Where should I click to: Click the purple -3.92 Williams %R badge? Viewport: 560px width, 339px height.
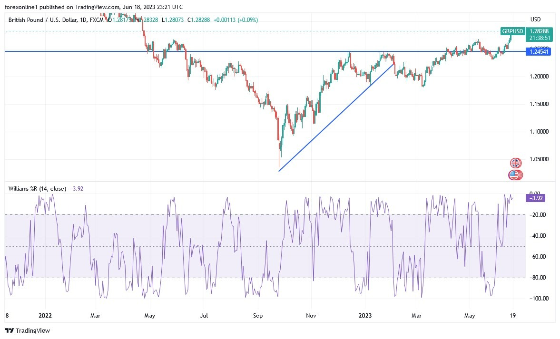point(536,197)
